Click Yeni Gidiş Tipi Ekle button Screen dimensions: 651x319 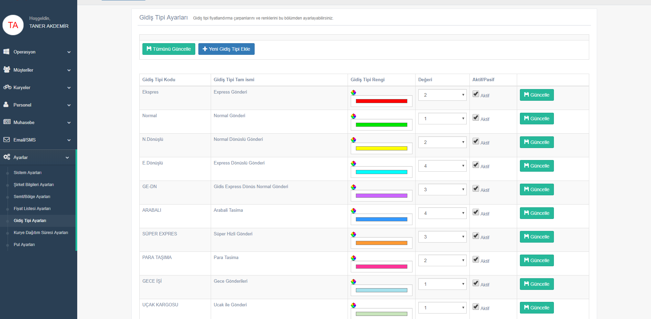tap(226, 49)
